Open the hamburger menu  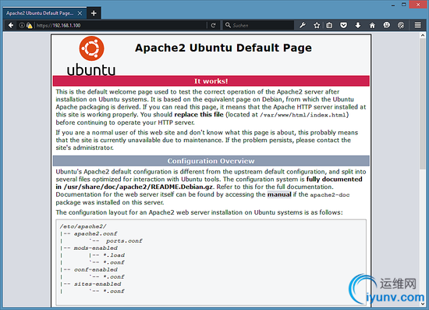coord(418,26)
